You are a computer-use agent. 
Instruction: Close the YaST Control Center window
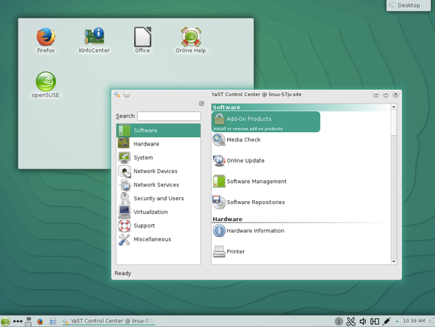click(396, 94)
